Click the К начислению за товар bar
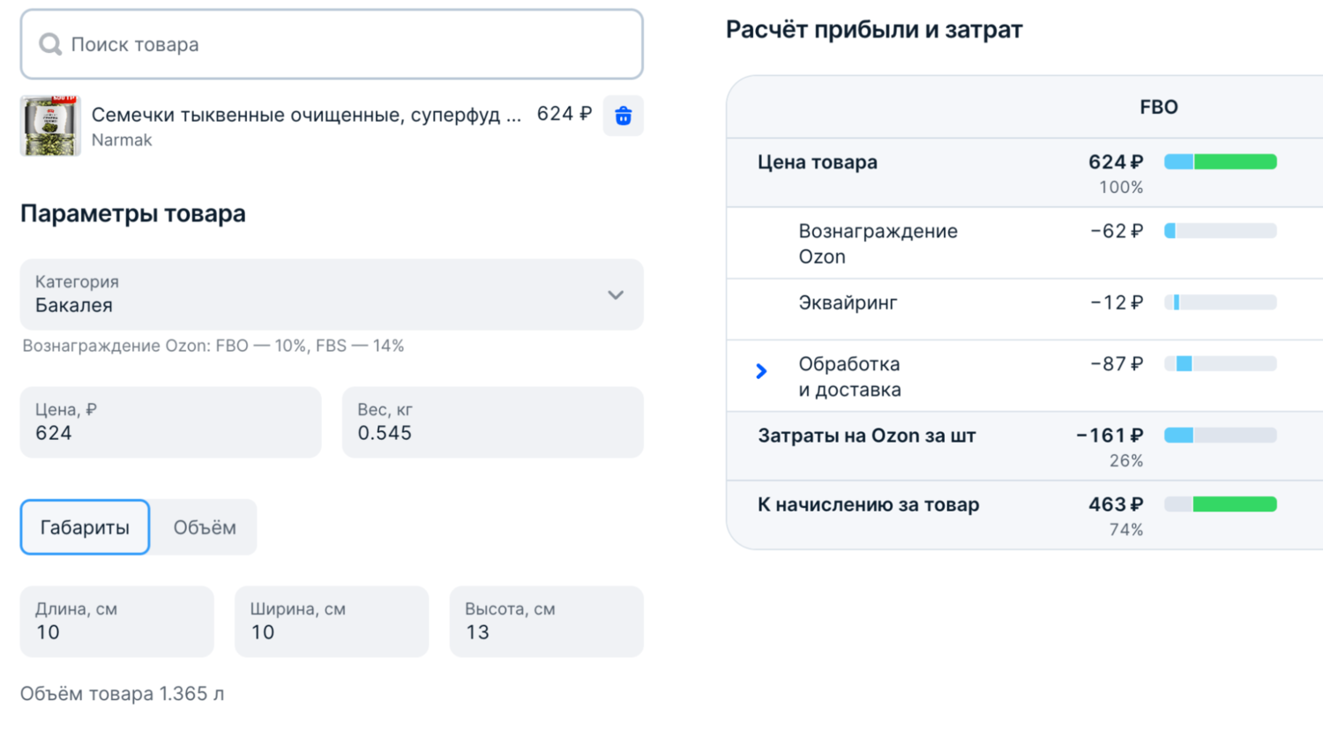Viewport: 1323px width, 738px height. (x=1220, y=504)
